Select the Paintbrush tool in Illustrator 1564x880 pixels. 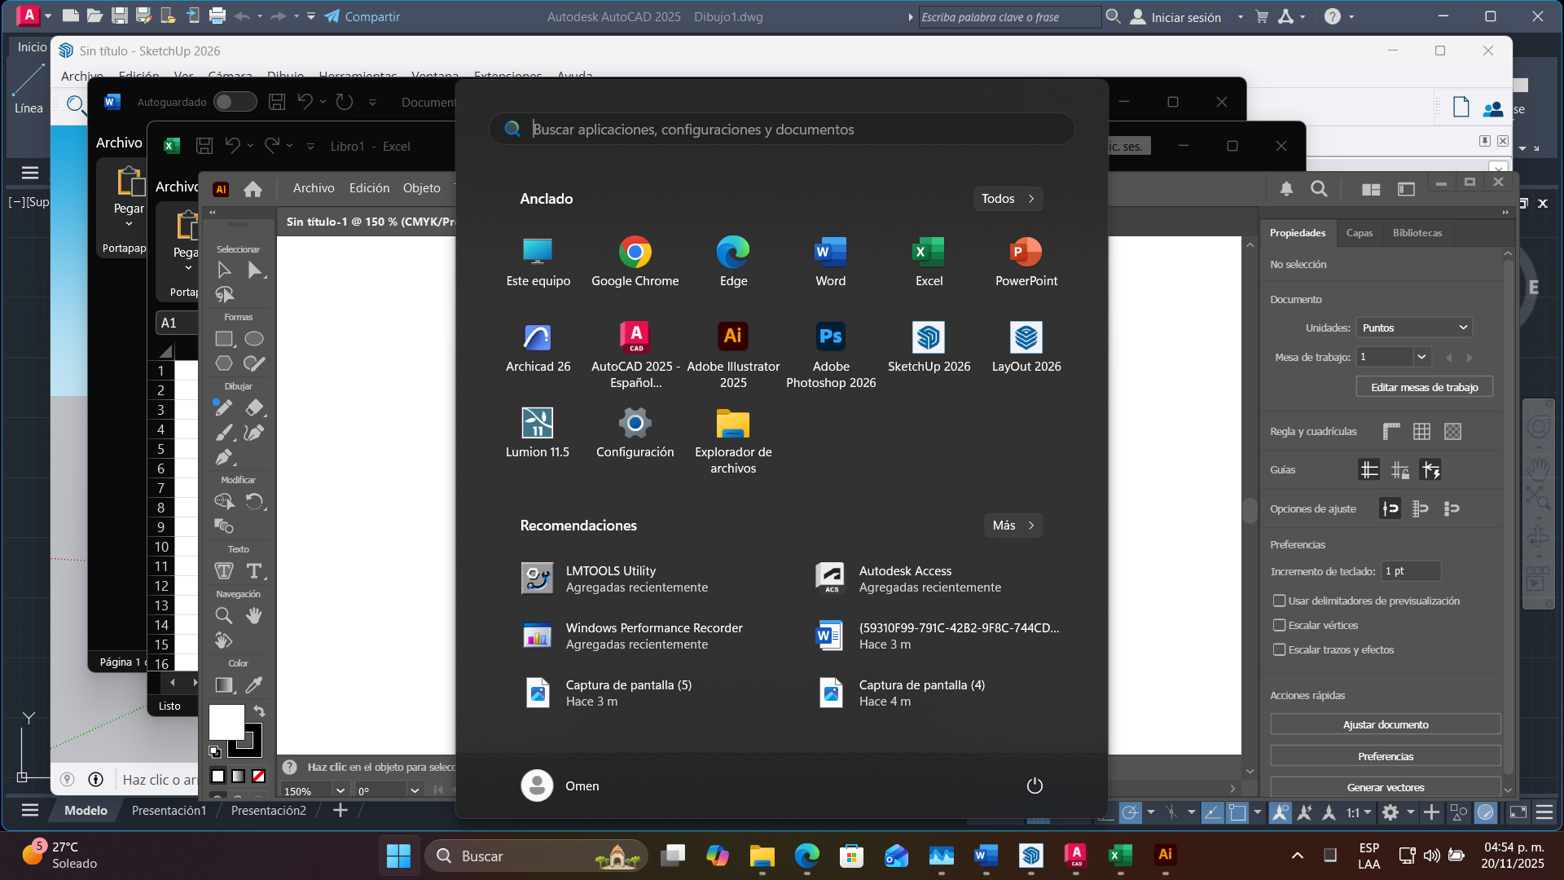click(224, 433)
